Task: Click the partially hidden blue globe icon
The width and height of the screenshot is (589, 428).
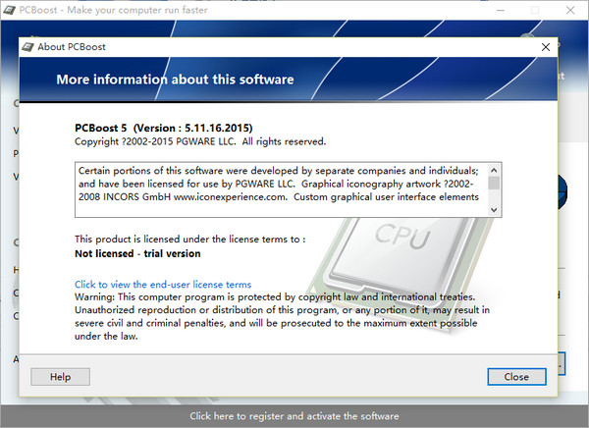Action: tap(562, 191)
